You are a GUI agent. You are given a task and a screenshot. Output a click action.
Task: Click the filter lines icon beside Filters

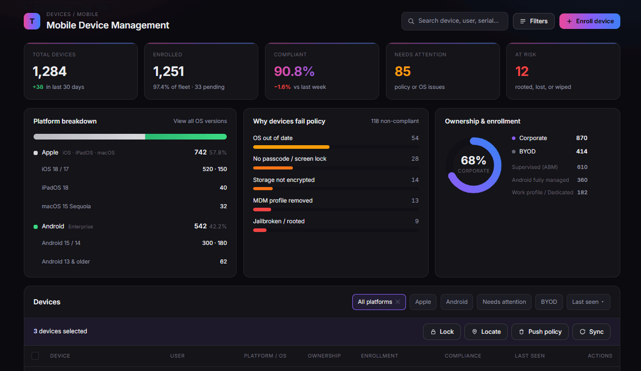(523, 21)
